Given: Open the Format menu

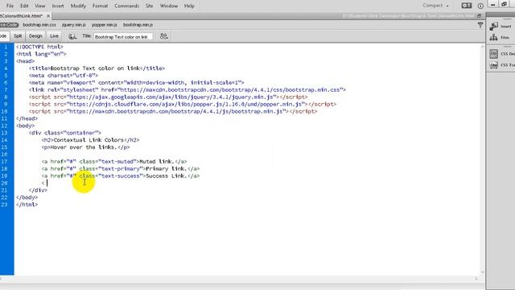Looking at the screenshot, I should (100, 6).
